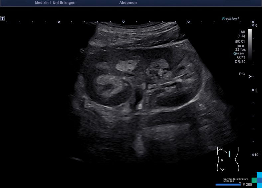Viewport: 262px width, 188px height.
Task: Click the focus position arrowhead marker
Action: pyautogui.click(x=251, y=76)
